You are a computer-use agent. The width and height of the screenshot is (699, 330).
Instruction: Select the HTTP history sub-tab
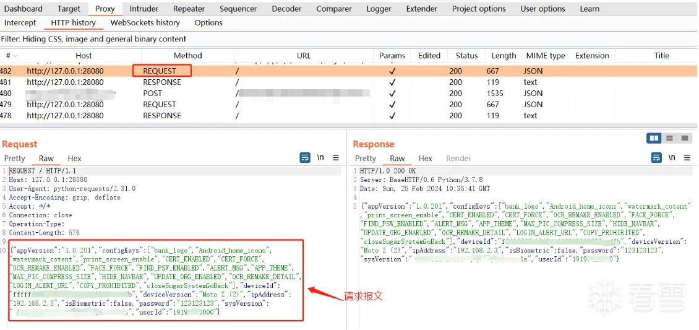73,23
